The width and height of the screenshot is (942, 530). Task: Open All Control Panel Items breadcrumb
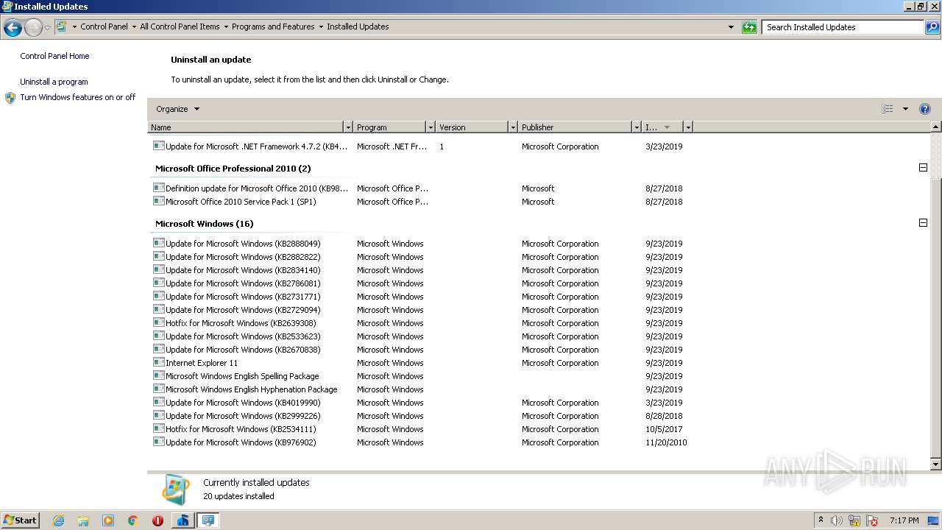pyautogui.click(x=180, y=26)
